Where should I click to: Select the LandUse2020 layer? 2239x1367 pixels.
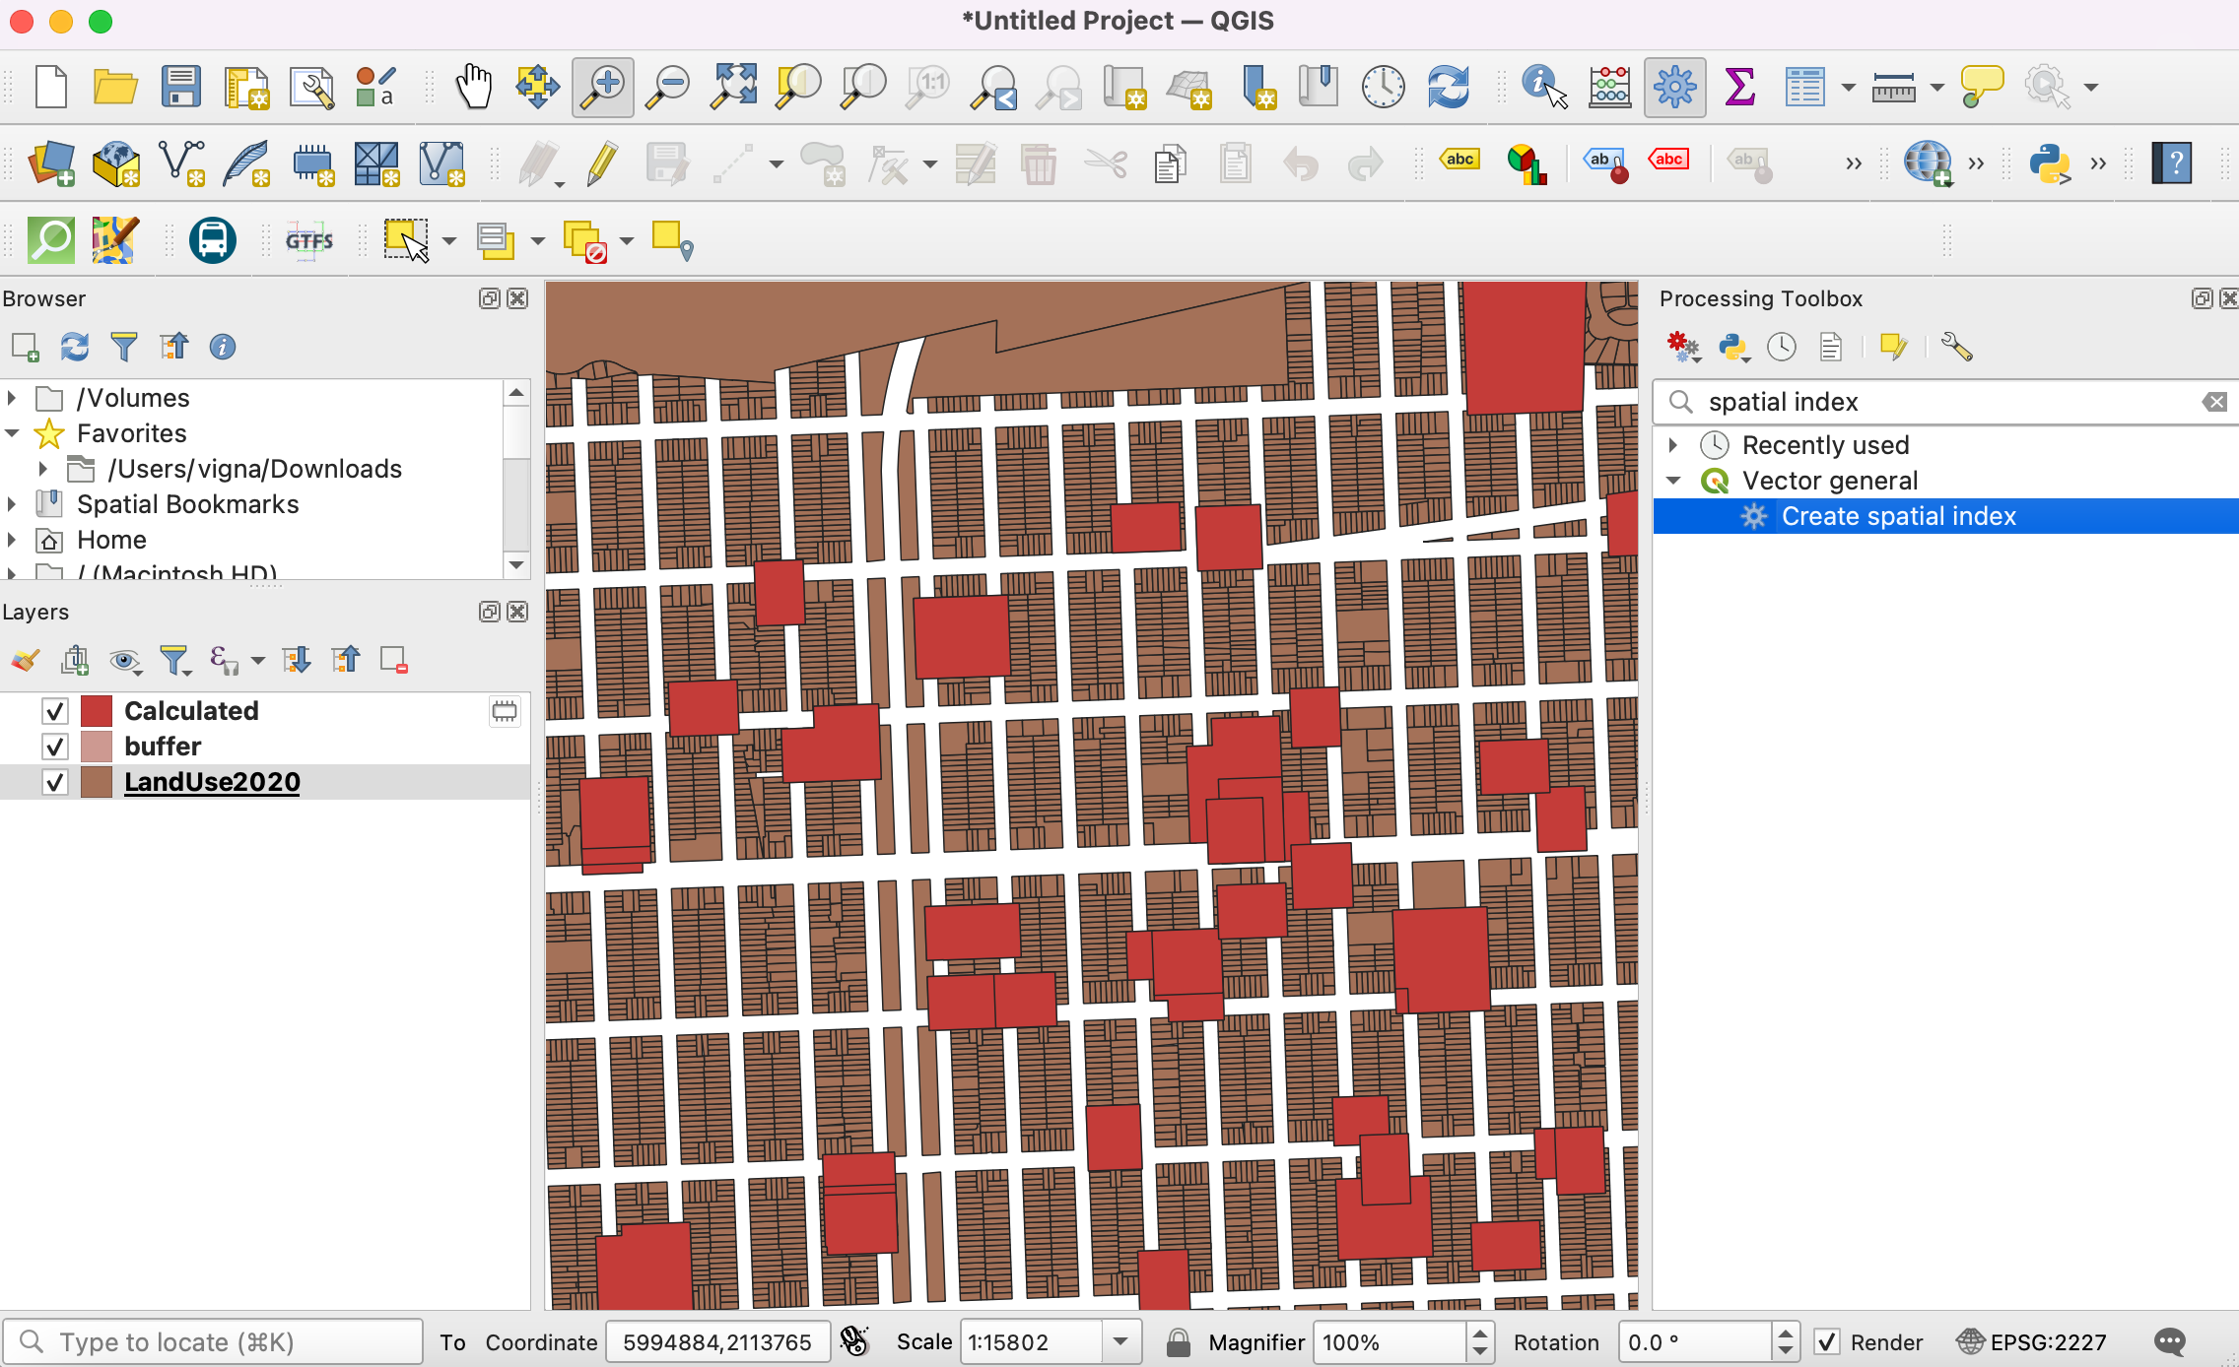click(x=212, y=782)
